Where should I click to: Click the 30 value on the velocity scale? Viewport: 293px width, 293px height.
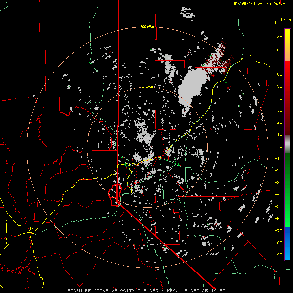click(x=280, y=110)
